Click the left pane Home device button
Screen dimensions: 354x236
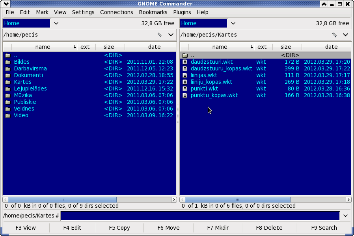[26, 24]
